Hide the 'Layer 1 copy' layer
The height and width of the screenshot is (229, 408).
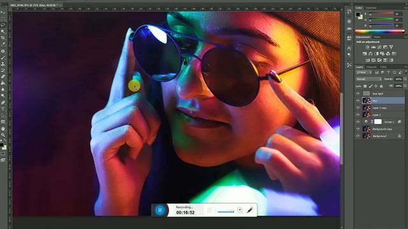click(358, 108)
